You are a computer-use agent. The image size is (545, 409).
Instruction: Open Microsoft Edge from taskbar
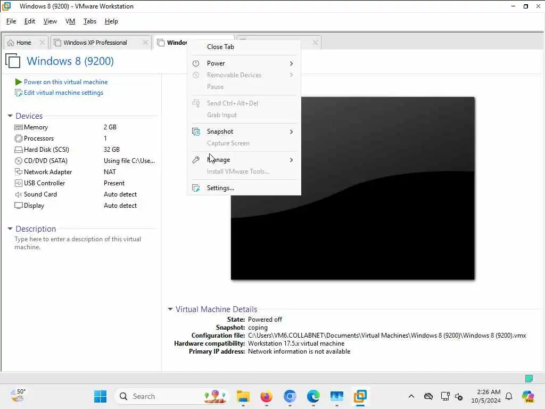pos(313,396)
